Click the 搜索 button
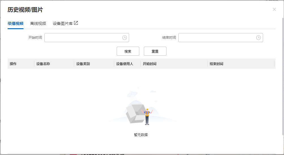This screenshot has height=155, width=284. (x=128, y=51)
